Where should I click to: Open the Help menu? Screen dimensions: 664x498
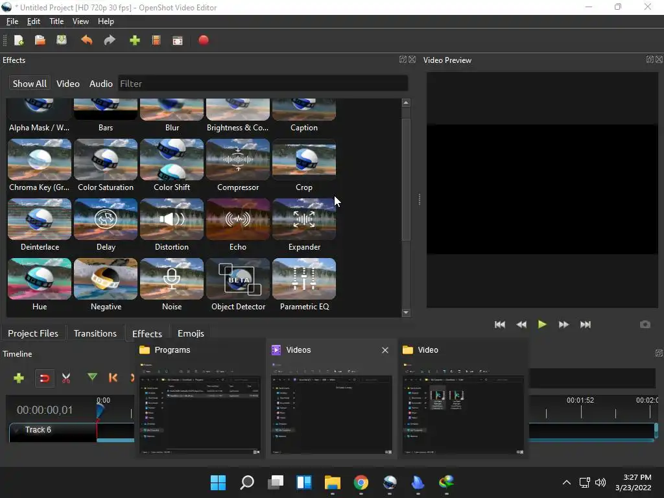click(x=106, y=21)
